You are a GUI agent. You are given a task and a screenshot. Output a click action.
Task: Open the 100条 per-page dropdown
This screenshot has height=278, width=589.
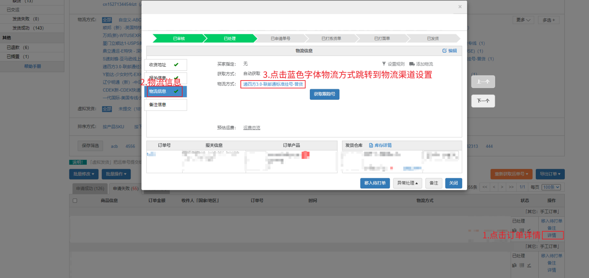click(551, 187)
